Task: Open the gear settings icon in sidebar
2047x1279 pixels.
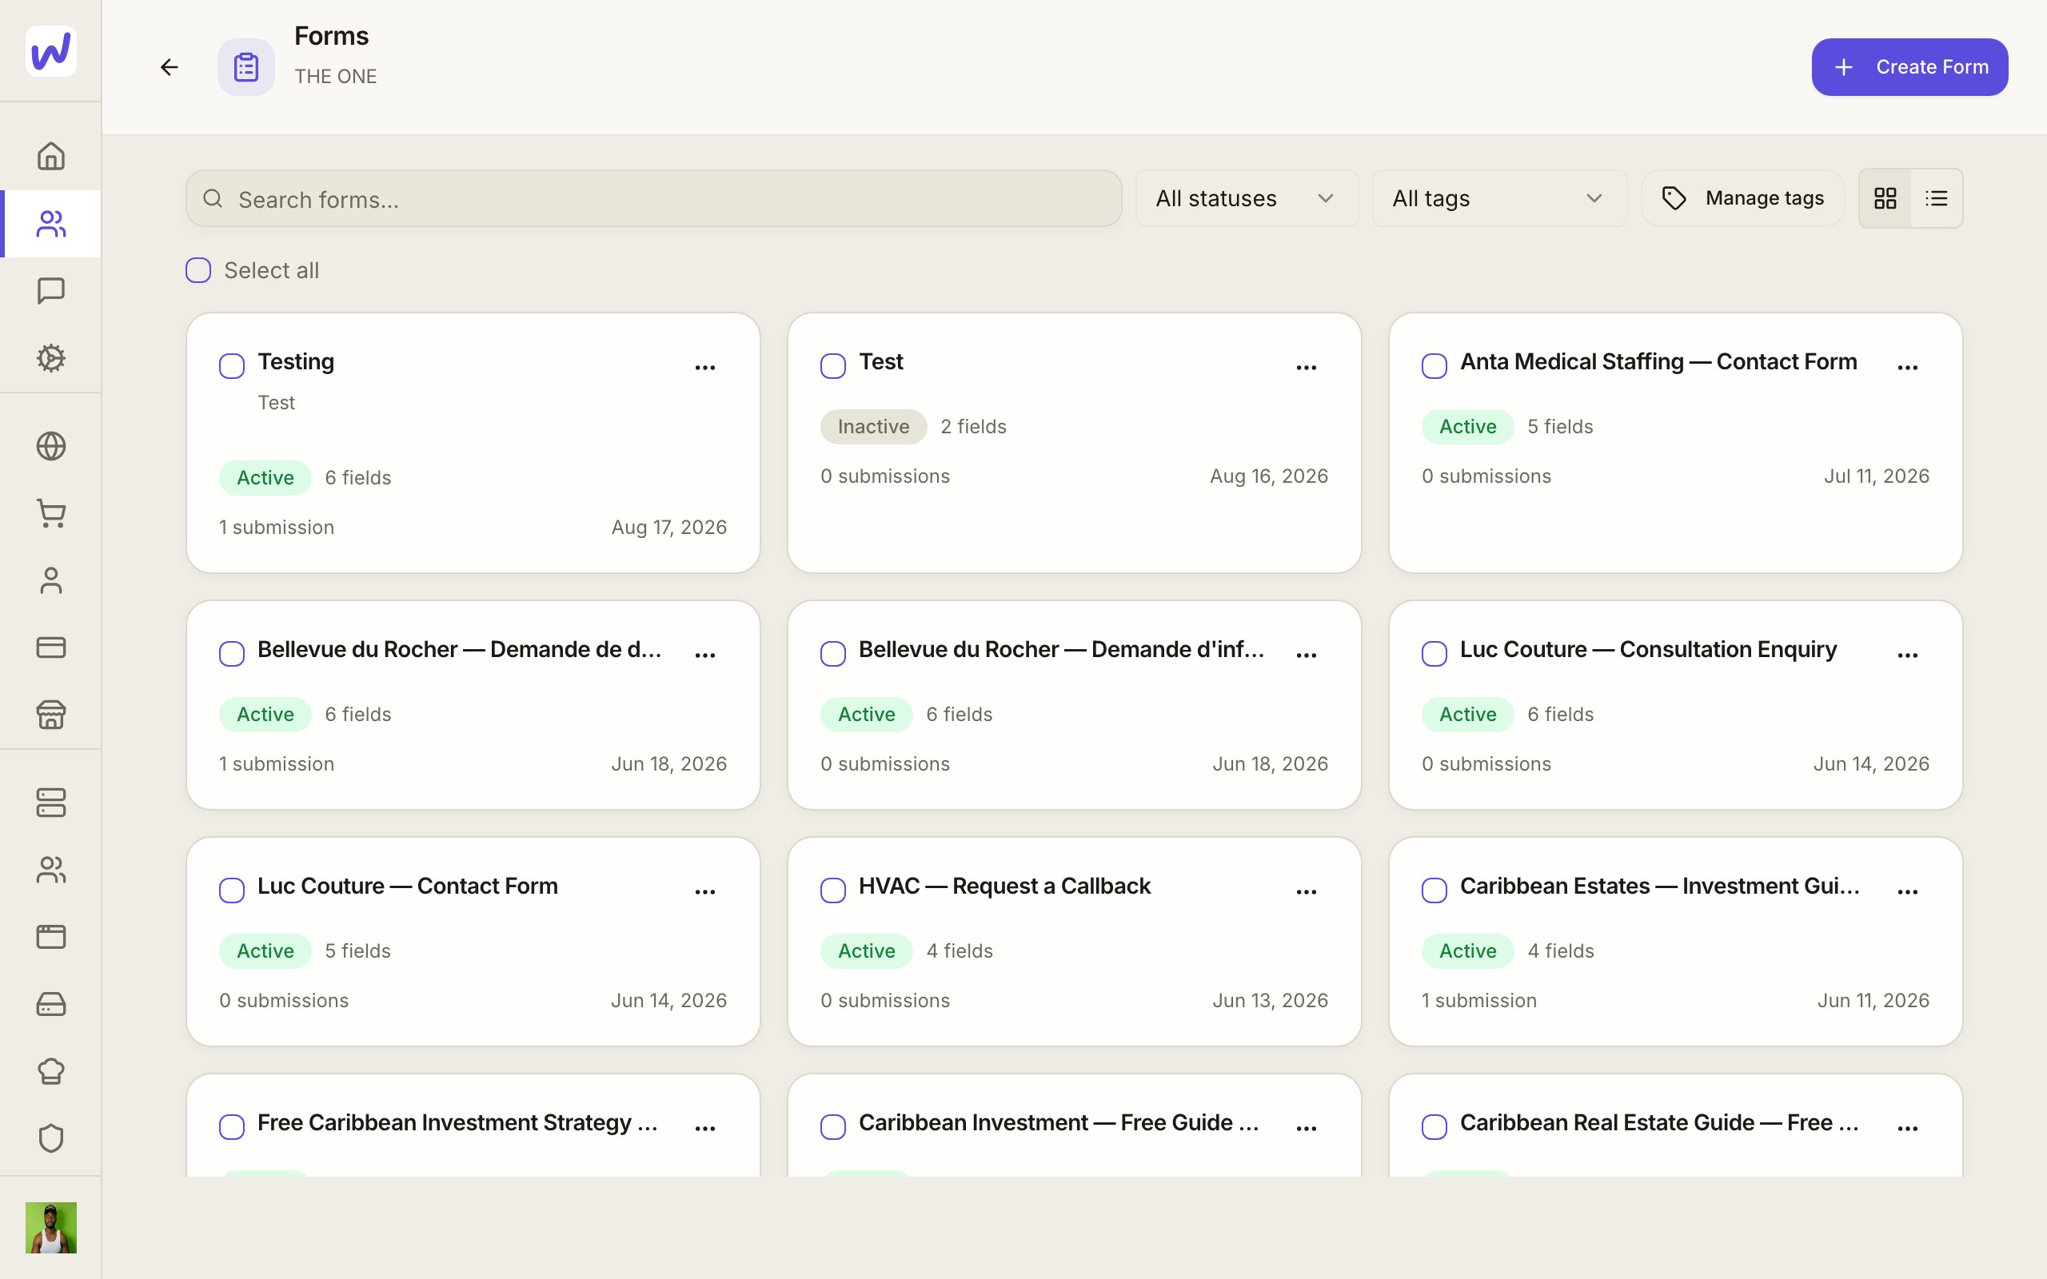Action: [x=50, y=358]
